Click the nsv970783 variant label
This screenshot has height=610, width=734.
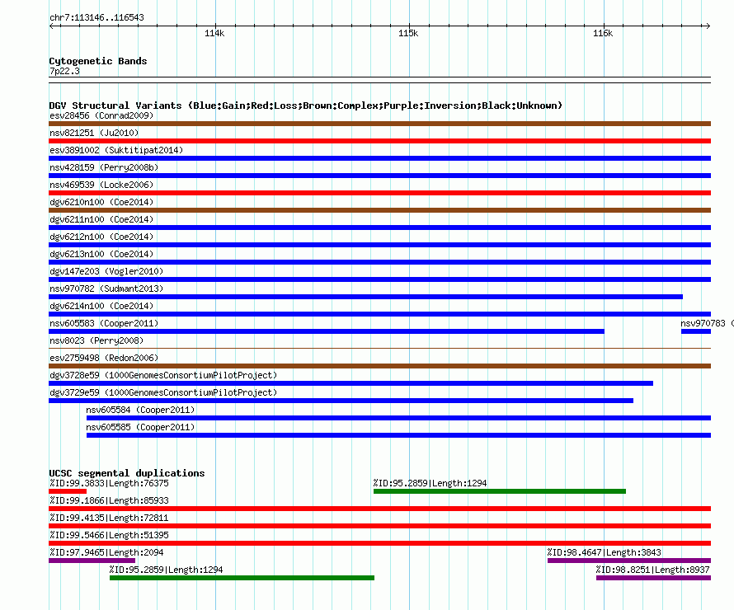(x=707, y=323)
